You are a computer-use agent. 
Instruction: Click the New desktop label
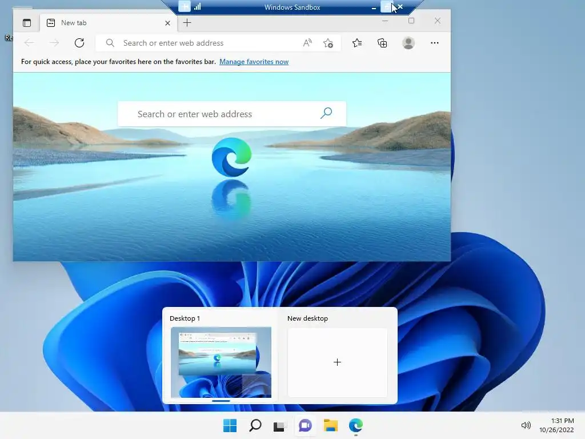(x=307, y=318)
